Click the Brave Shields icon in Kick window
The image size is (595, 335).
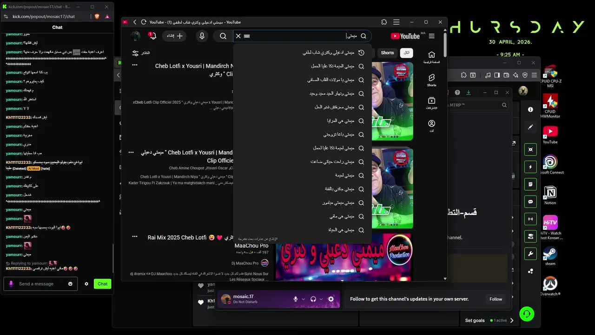pyautogui.click(x=97, y=16)
